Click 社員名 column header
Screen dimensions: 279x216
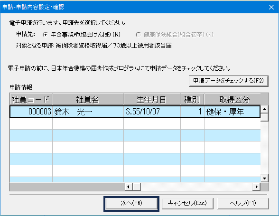click(x=88, y=99)
